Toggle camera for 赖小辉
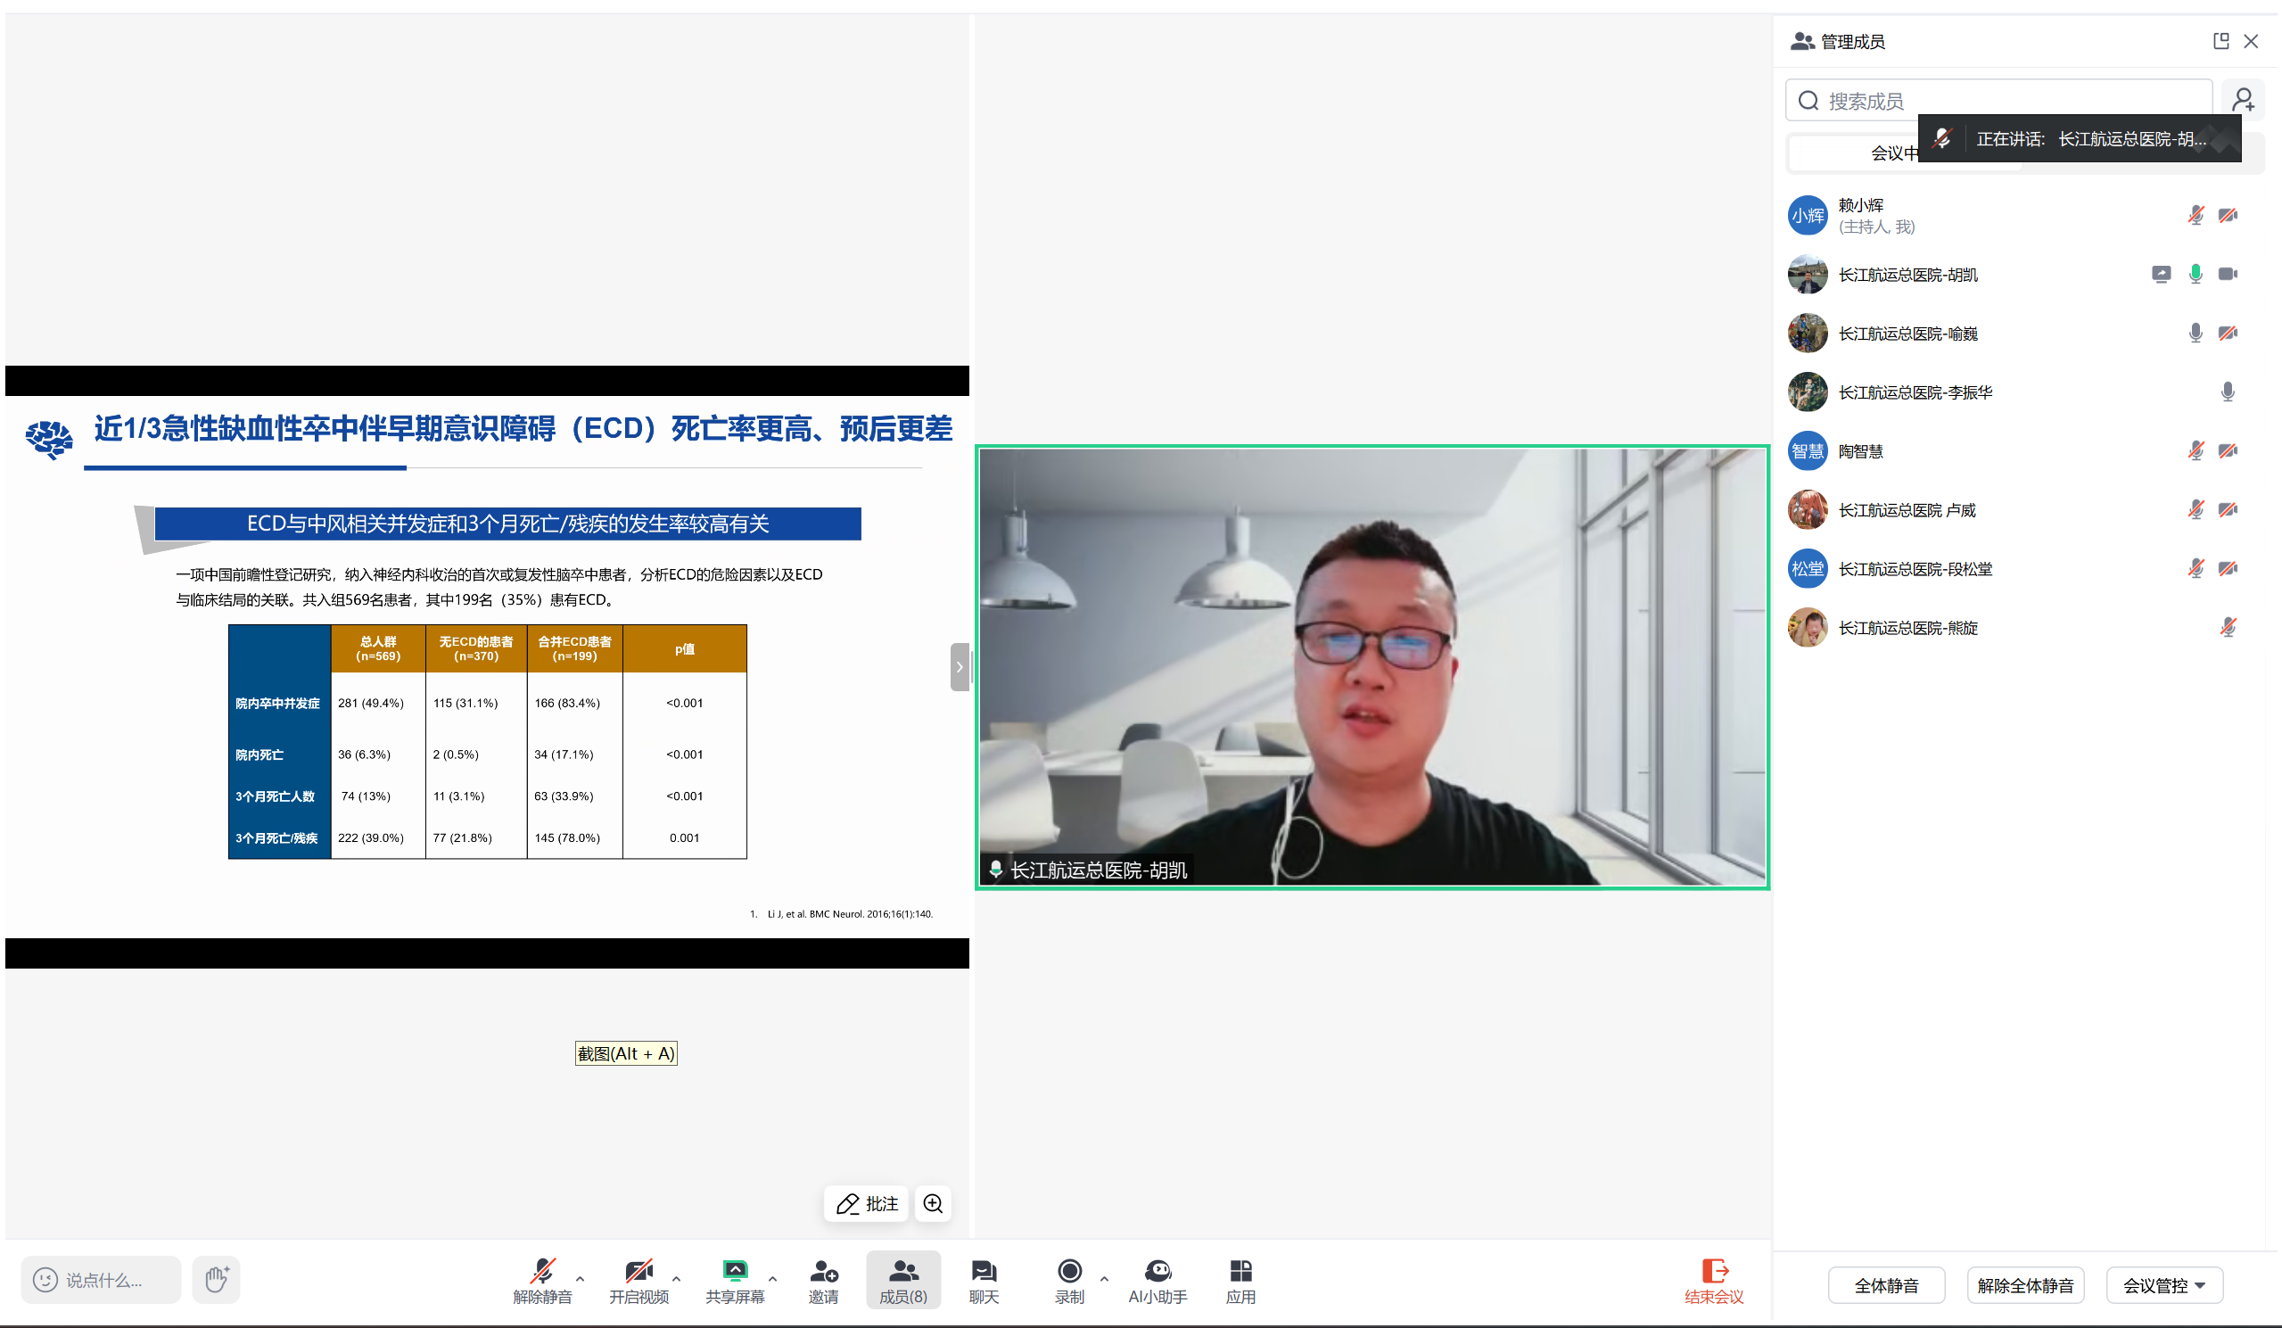The height and width of the screenshot is (1328, 2282). coord(2228,215)
